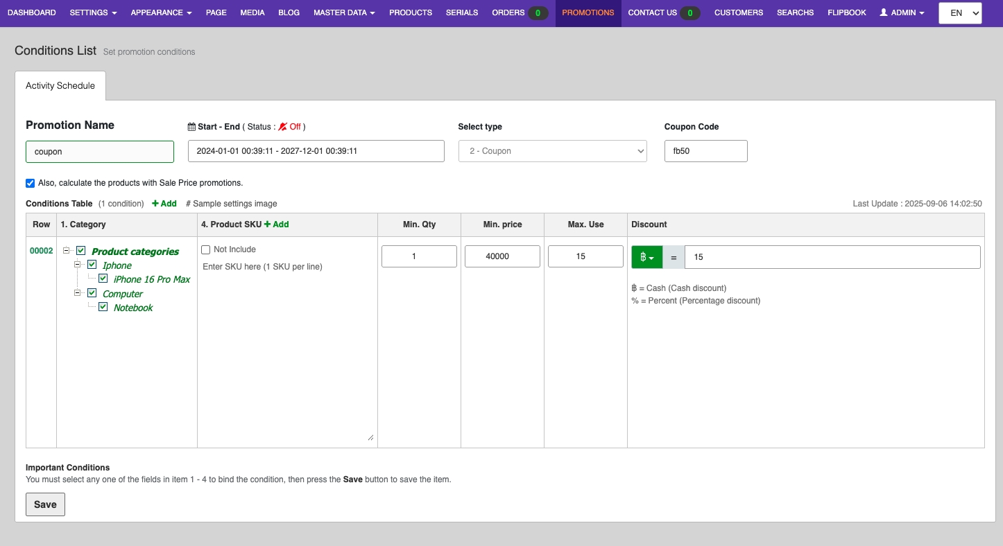This screenshot has height=546, width=1003.
Task: Open the Master Data menu
Action: pyautogui.click(x=344, y=12)
